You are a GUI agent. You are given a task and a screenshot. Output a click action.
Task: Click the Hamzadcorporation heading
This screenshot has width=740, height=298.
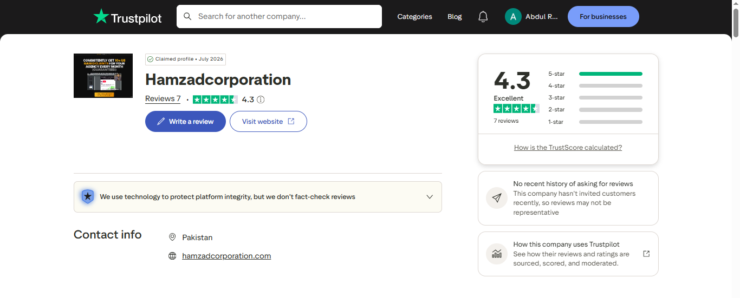218,80
